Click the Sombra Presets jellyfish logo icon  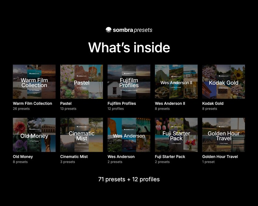pos(109,30)
